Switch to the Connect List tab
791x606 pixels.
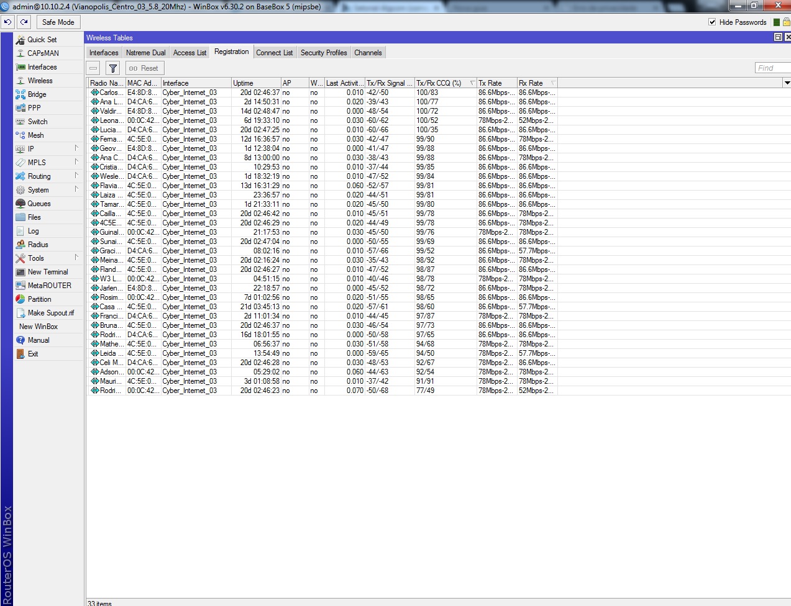(274, 53)
